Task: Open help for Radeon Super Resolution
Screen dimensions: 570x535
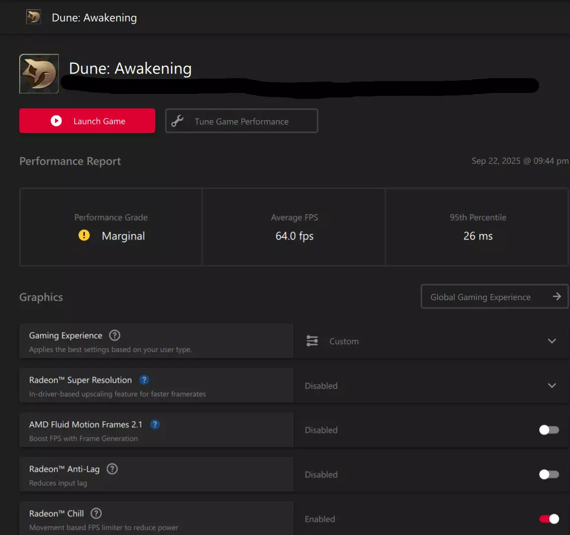Action: pyautogui.click(x=144, y=380)
